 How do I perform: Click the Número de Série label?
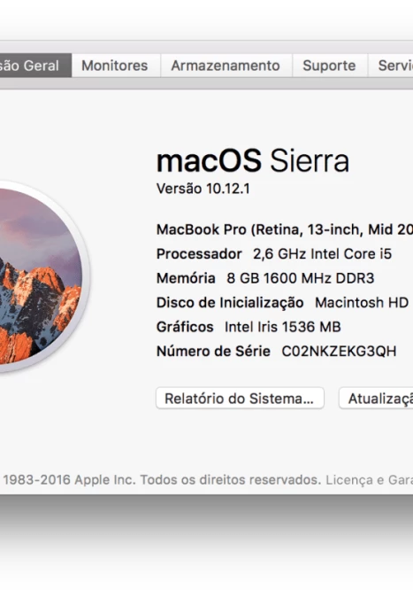tap(213, 351)
